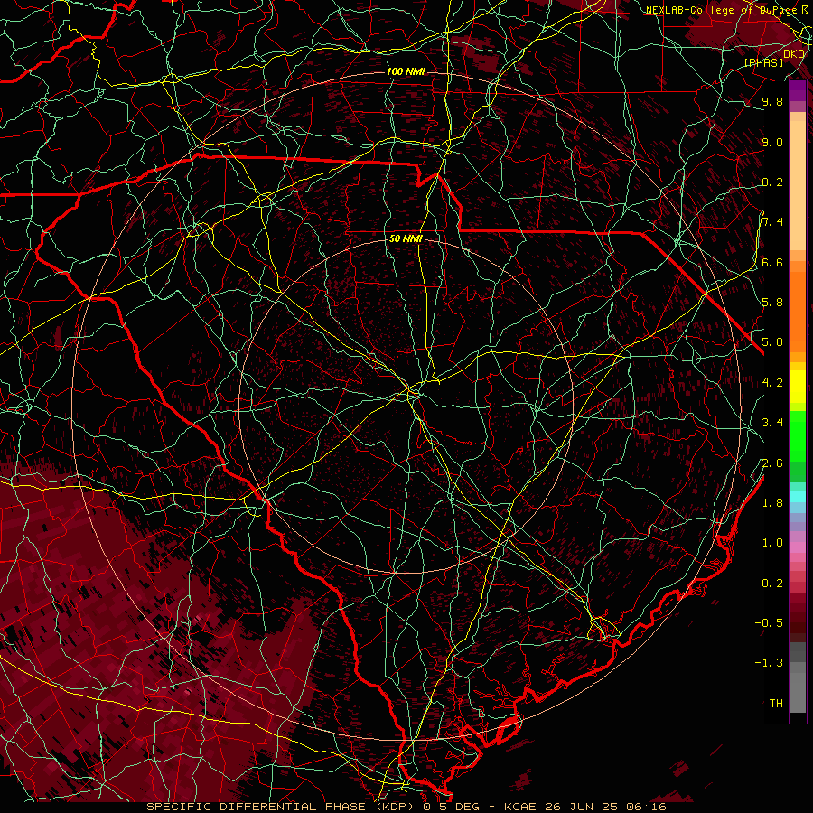The width and height of the screenshot is (813, 813).
Task: Click the 5.8 value on the color scale
Action: point(772,303)
